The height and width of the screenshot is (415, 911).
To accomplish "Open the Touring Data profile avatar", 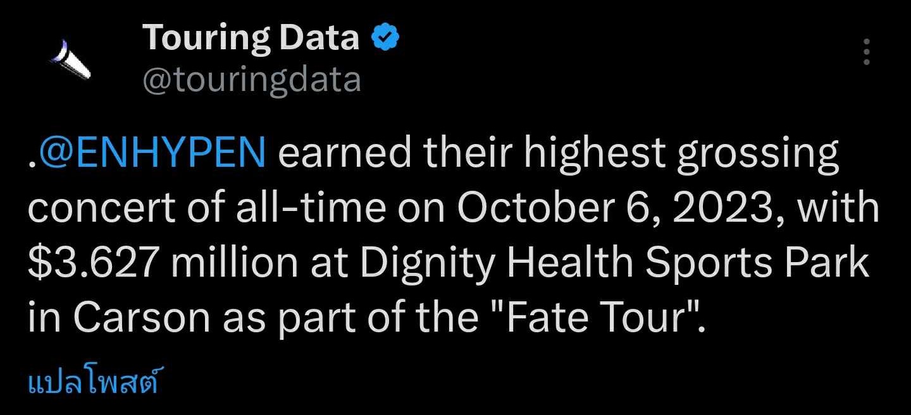I will coord(71,58).
